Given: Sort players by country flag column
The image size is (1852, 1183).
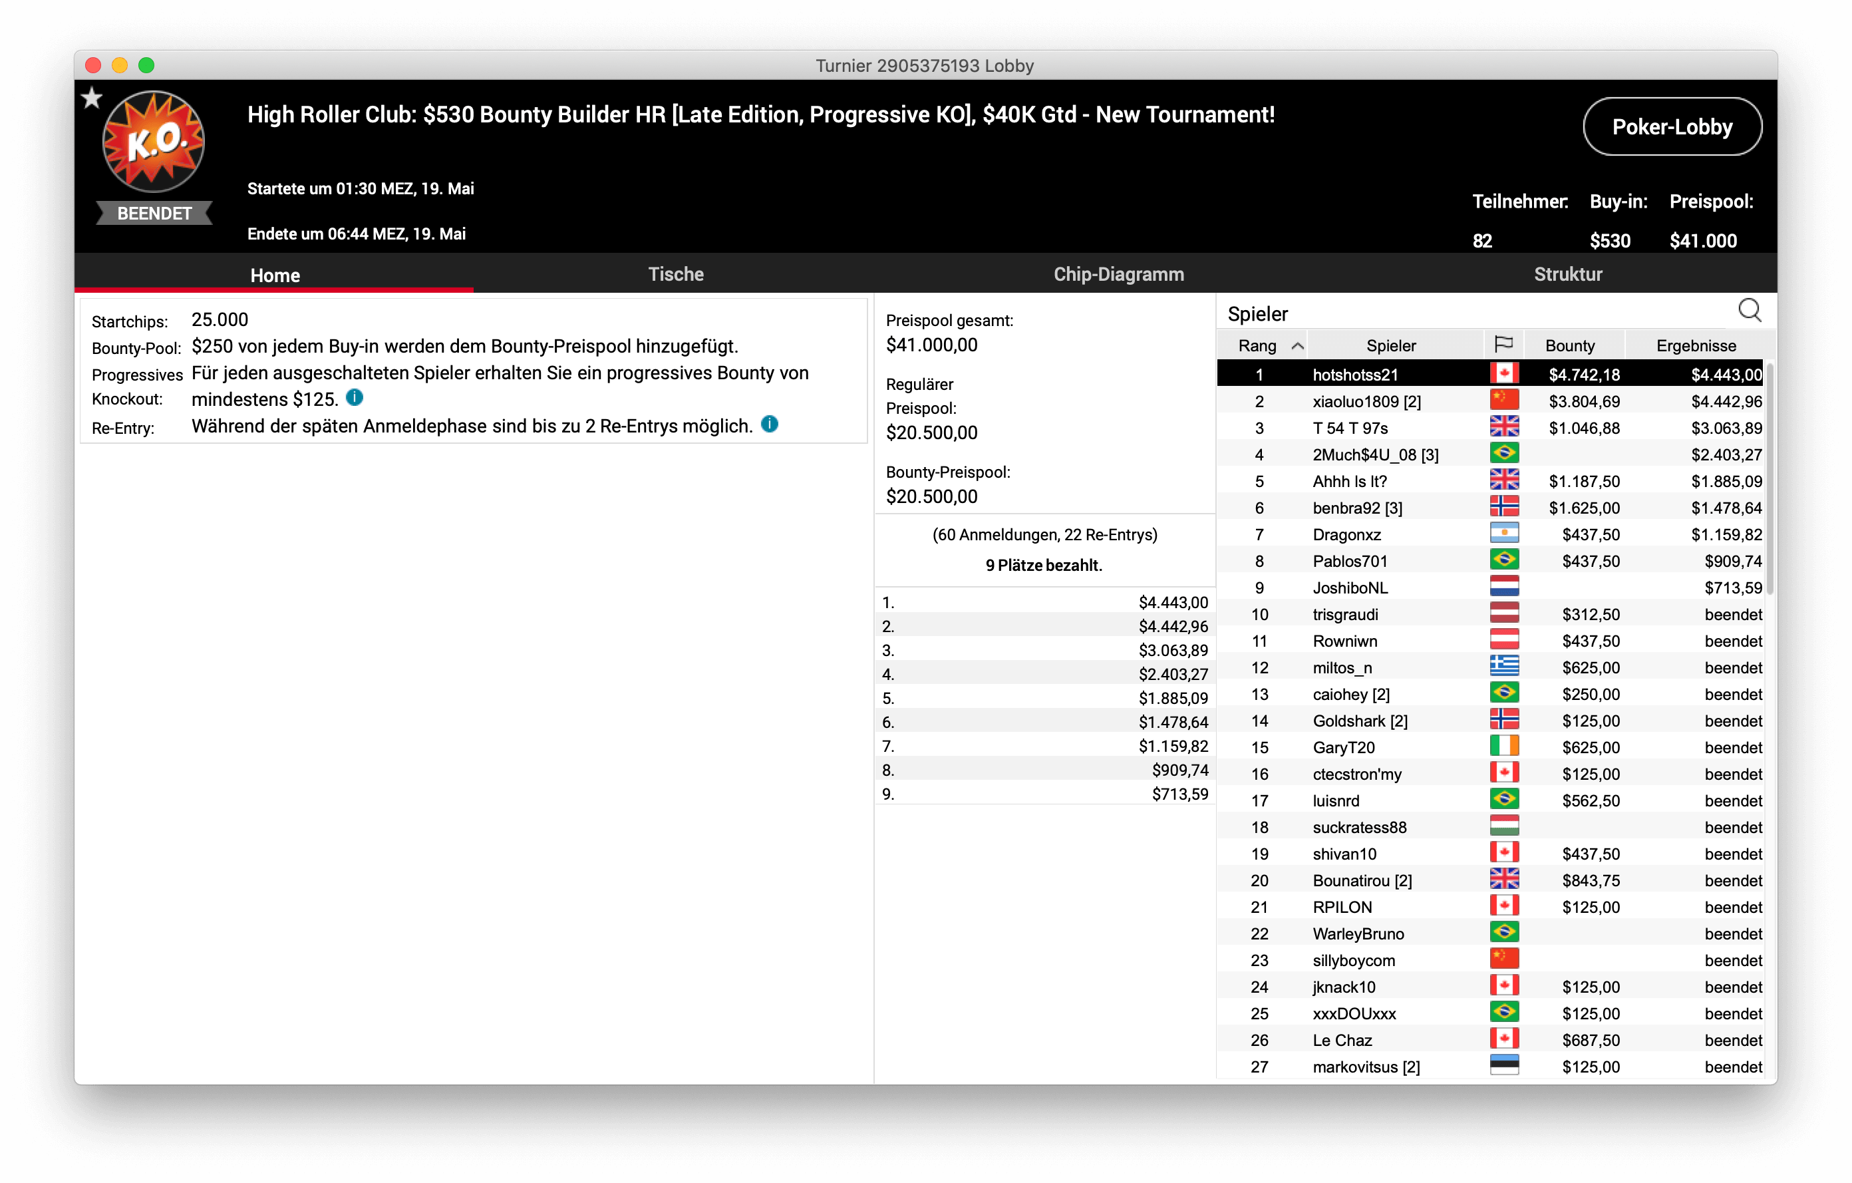Looking at the screenshot, I should (x=1503, y=345).
